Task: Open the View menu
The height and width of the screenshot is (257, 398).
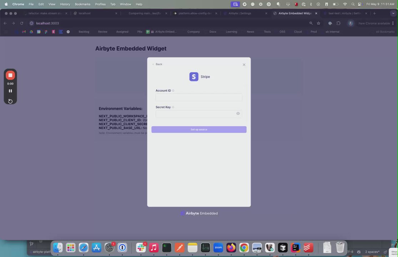Action: point(52,4)
